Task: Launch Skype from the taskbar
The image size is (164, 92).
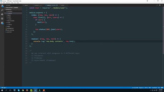Action: pyautogui.click(x=19, y=90)
